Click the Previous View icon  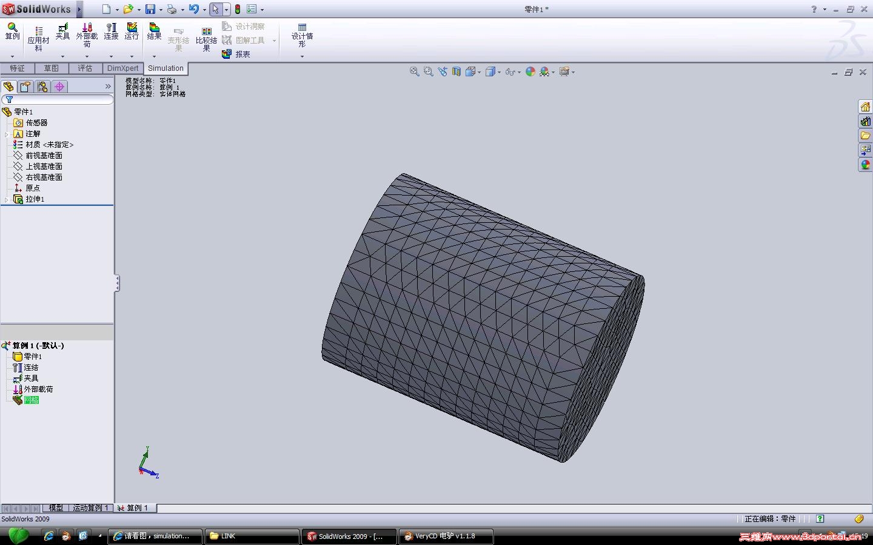click(x=443, y=71)
